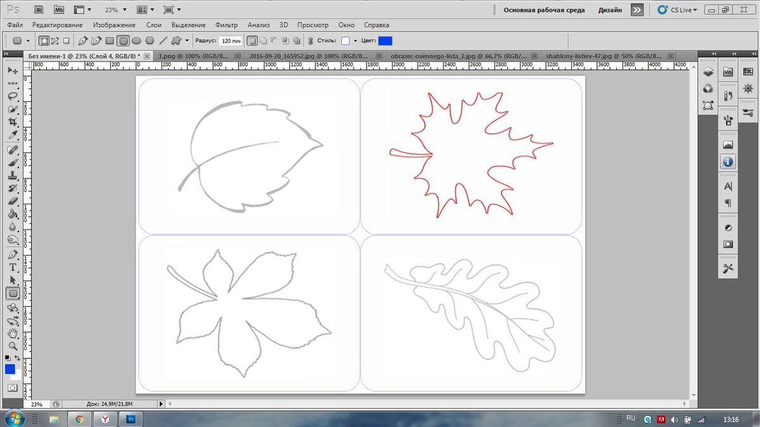The image size is (760, 427).
Task: Select the Lasso tool in the toolbox
Action: (13, 96)
